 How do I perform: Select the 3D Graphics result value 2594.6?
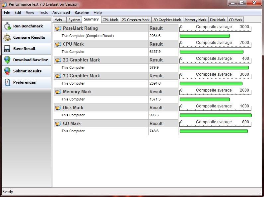(155, 83)
